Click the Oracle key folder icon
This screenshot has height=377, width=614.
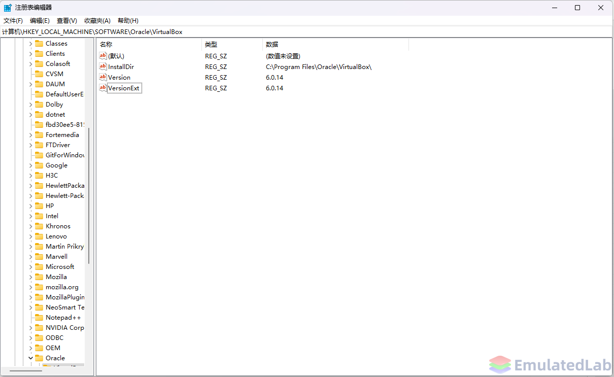click(x=39, y=358)
